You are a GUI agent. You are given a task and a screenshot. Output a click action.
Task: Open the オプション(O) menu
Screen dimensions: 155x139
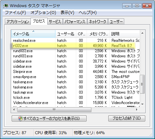(x=43, y=13)
